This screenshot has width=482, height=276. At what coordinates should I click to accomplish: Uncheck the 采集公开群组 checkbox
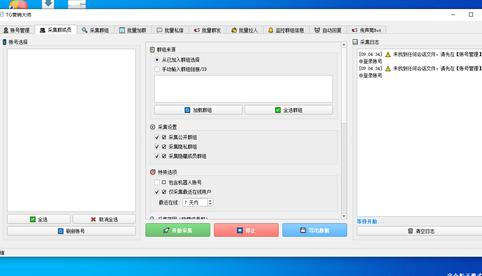tap(157, 137)
